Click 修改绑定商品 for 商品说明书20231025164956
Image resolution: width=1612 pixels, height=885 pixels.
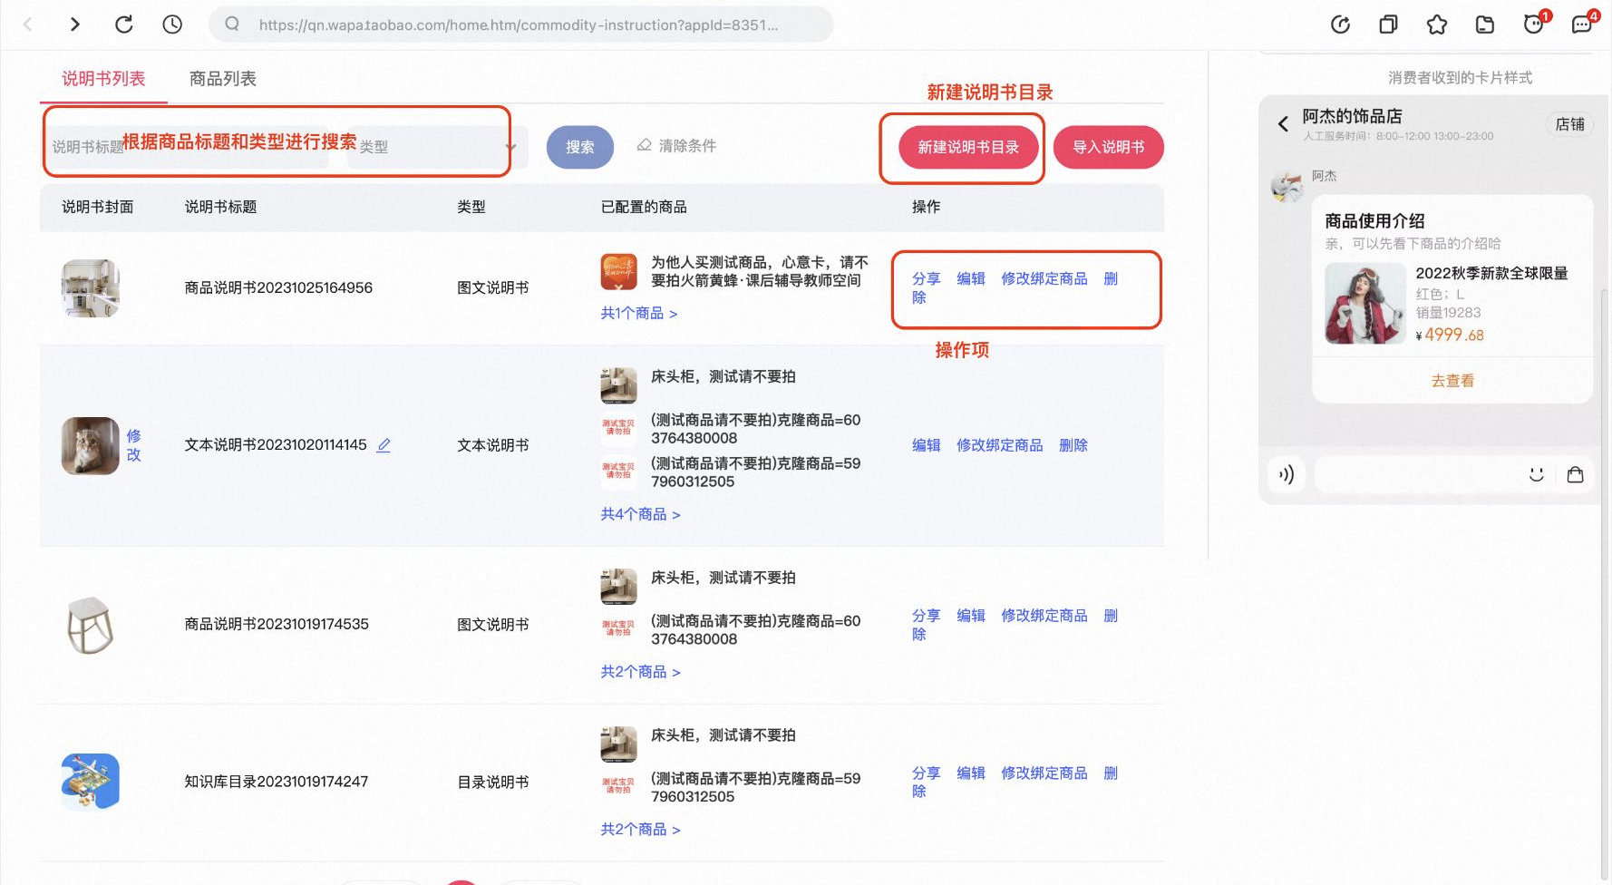[x=1044, y=278]
